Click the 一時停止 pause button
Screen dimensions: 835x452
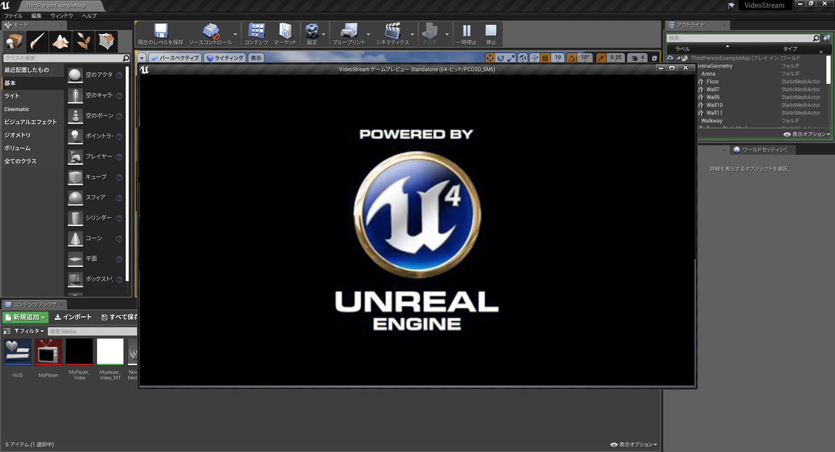[467, 34]
